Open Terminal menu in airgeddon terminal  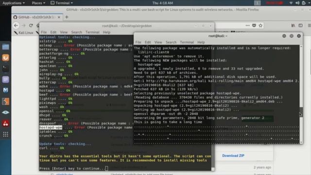tap(92, 33)
